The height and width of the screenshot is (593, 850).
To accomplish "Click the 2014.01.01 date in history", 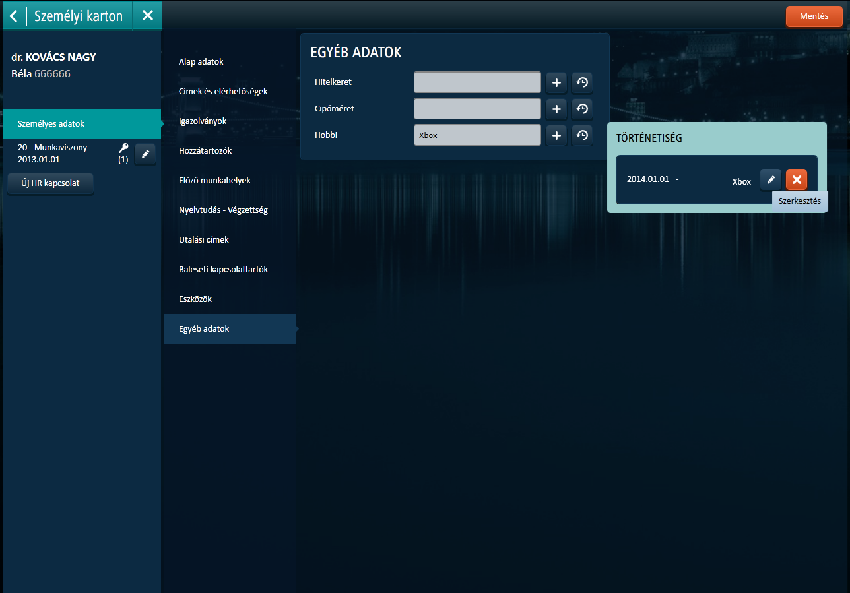I will (648, 179).
